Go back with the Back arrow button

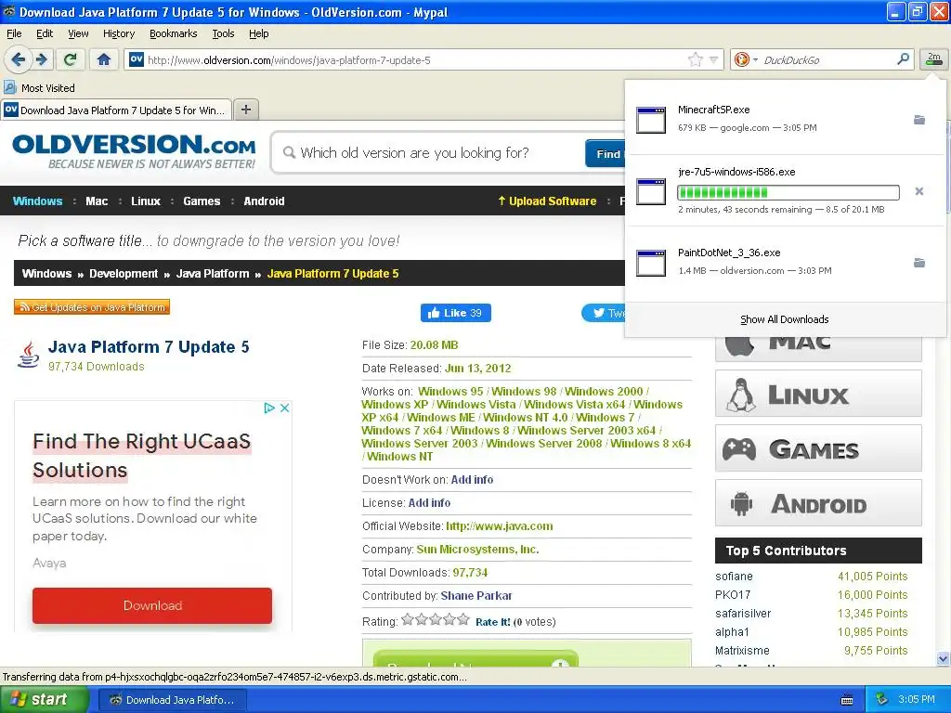click(18, 59)
